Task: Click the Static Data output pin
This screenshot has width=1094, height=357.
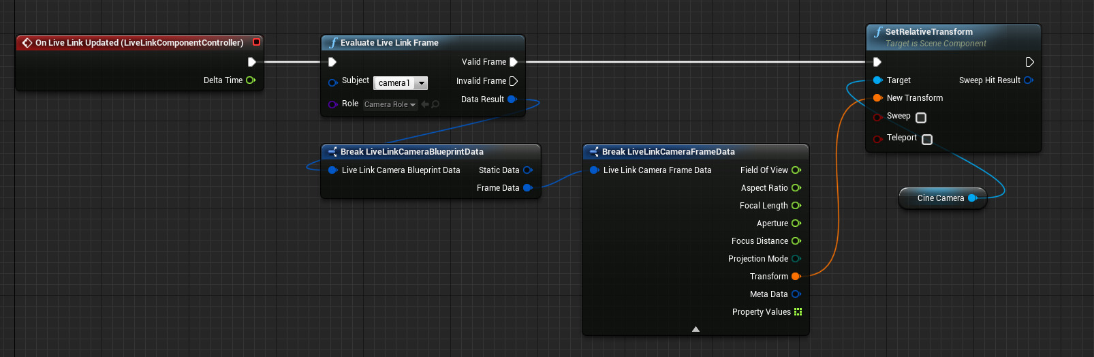Action: pos(527,170)
